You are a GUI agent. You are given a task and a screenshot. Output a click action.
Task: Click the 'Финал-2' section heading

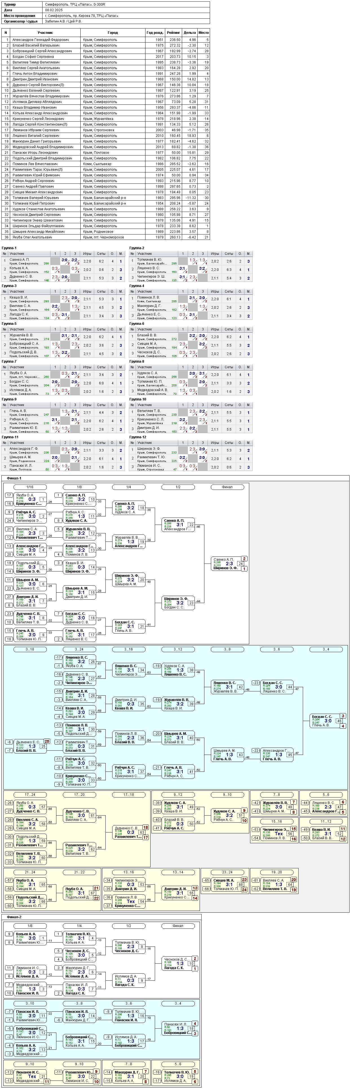click(x=14, y=917)
